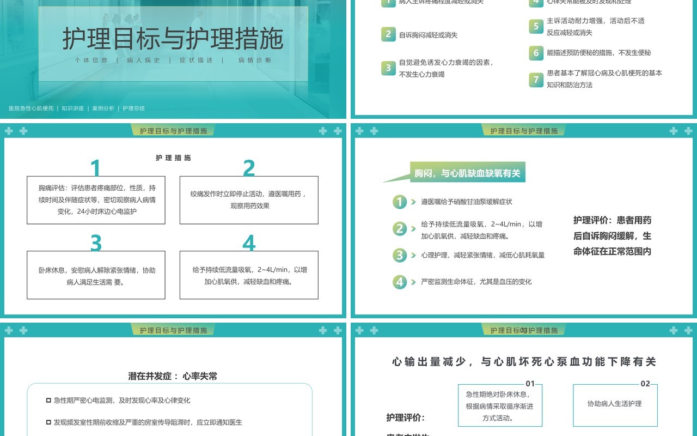This screenshot has height=436, width=697.
Task: Click circle 2 beside 给予持续低流量吸氧 on chest tightness slide
Action: 400,229
